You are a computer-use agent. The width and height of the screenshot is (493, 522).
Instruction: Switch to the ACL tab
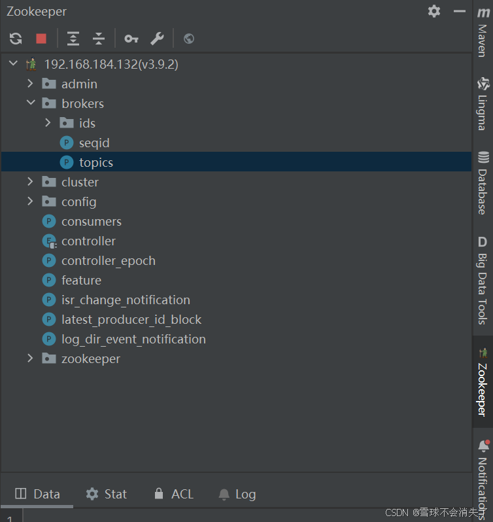pos(173,494)
